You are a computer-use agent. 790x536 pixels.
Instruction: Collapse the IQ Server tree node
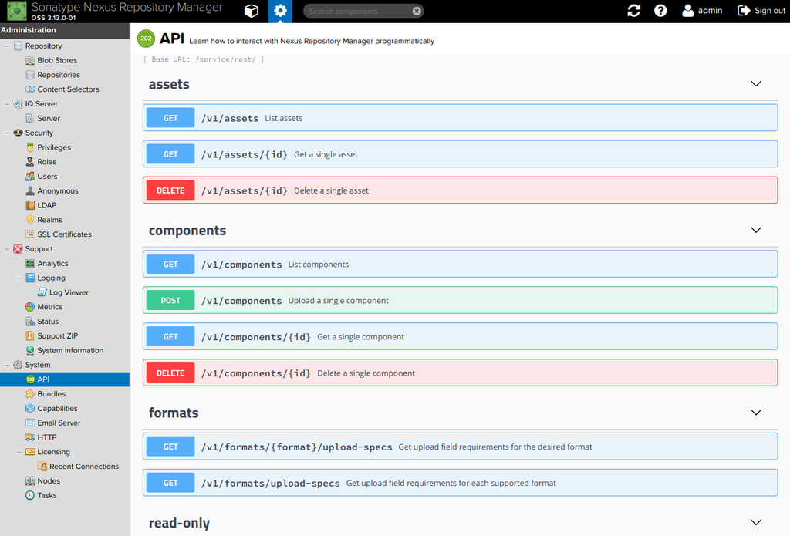tap(7, 104)
